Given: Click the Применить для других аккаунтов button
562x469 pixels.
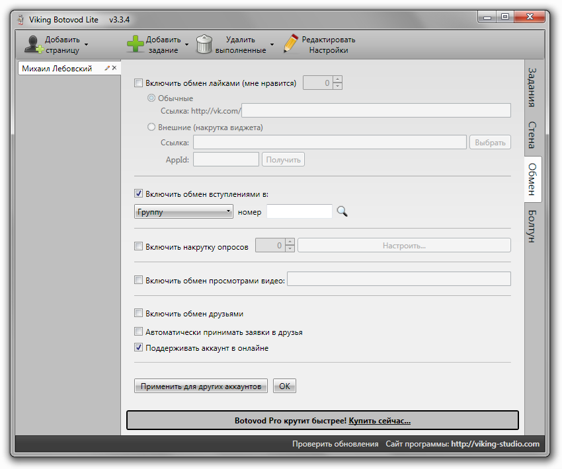Looking at the screenshot, I should (200, 386).
